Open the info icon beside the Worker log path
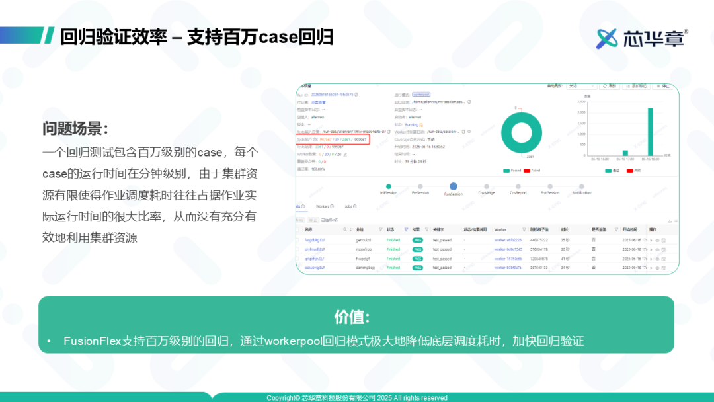This screenshot has width=714, height=402. (469, 132)
